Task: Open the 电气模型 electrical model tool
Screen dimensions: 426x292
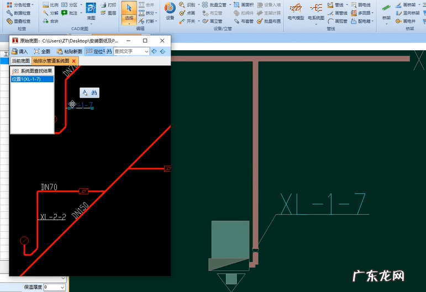Action: click(296, 11)
